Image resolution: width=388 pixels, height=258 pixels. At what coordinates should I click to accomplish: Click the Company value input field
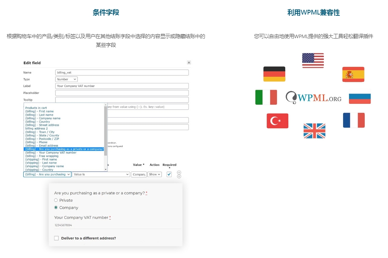pyautogui.click(x=139, y=174)
